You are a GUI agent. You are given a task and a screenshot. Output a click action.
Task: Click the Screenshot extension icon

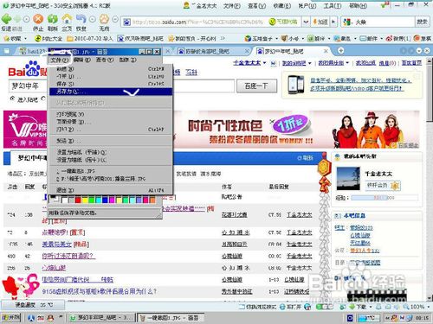337,38
